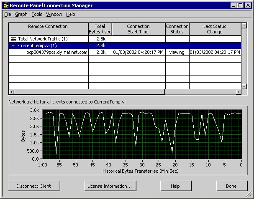This screenshot has height=199, width=254.
Task: Click the 'viewing' connection status cell
Action: [x=177, y=52]
